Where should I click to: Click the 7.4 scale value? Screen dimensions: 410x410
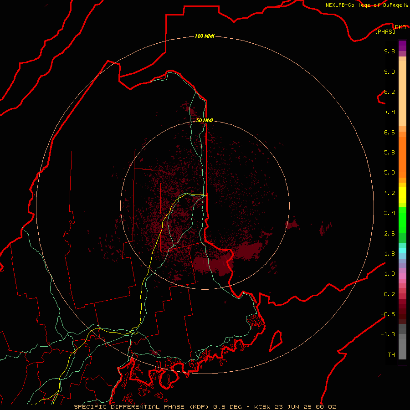pos(389,112)
